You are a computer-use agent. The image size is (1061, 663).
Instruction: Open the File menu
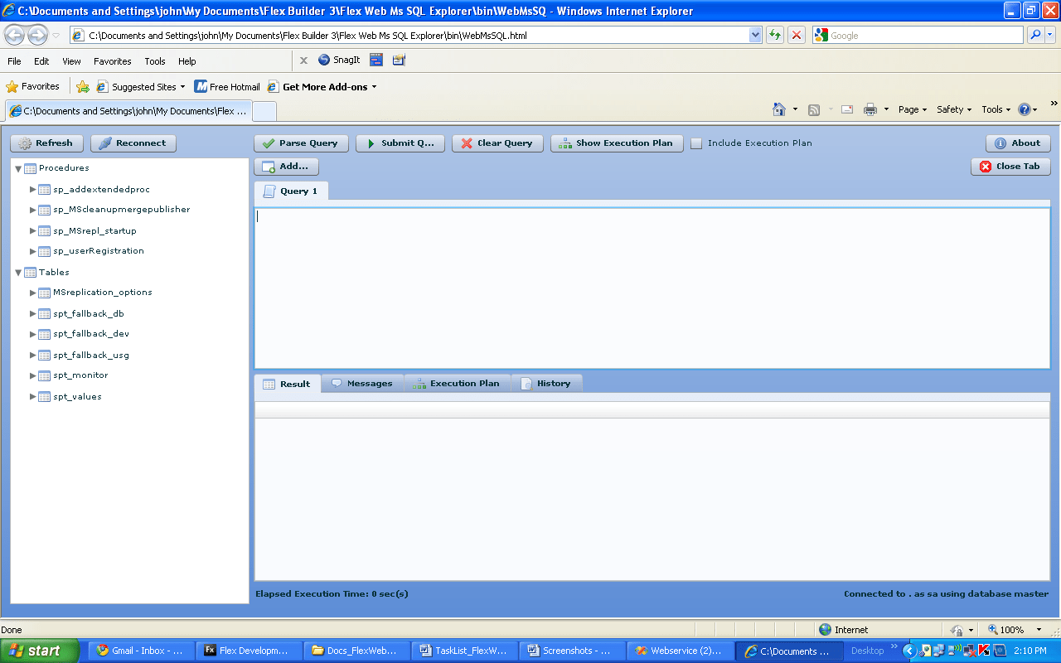(15, 61)
